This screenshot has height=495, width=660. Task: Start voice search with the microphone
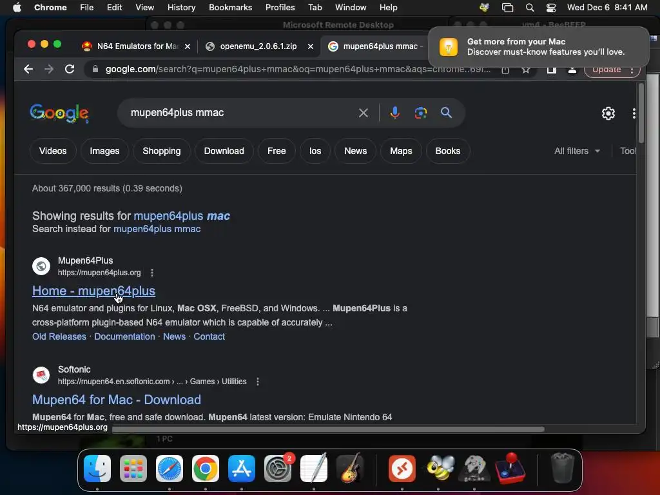tap(395, 113)
